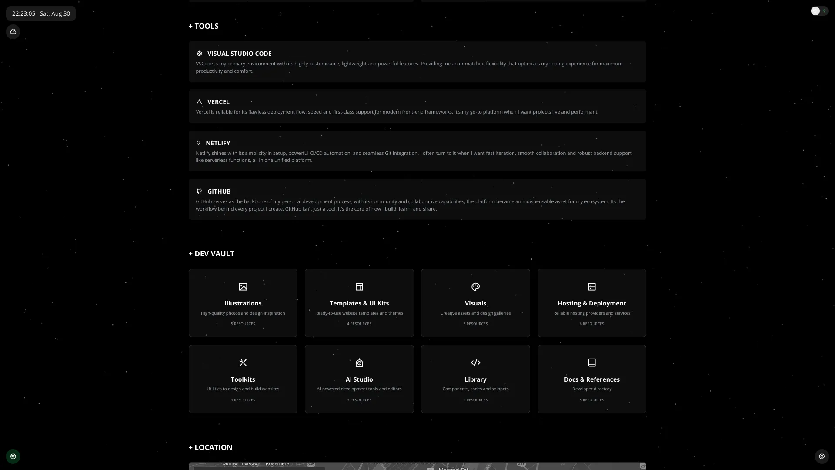This screenshot has width=835, height=470.
Task: Click '6 RESOURCES' under Hosting & Deployment
Action: point(592,324)
